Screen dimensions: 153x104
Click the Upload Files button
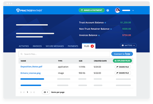click(122, 61)
